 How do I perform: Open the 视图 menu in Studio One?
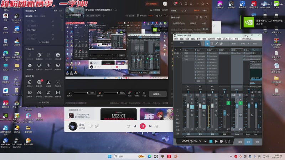coord(219,39)
